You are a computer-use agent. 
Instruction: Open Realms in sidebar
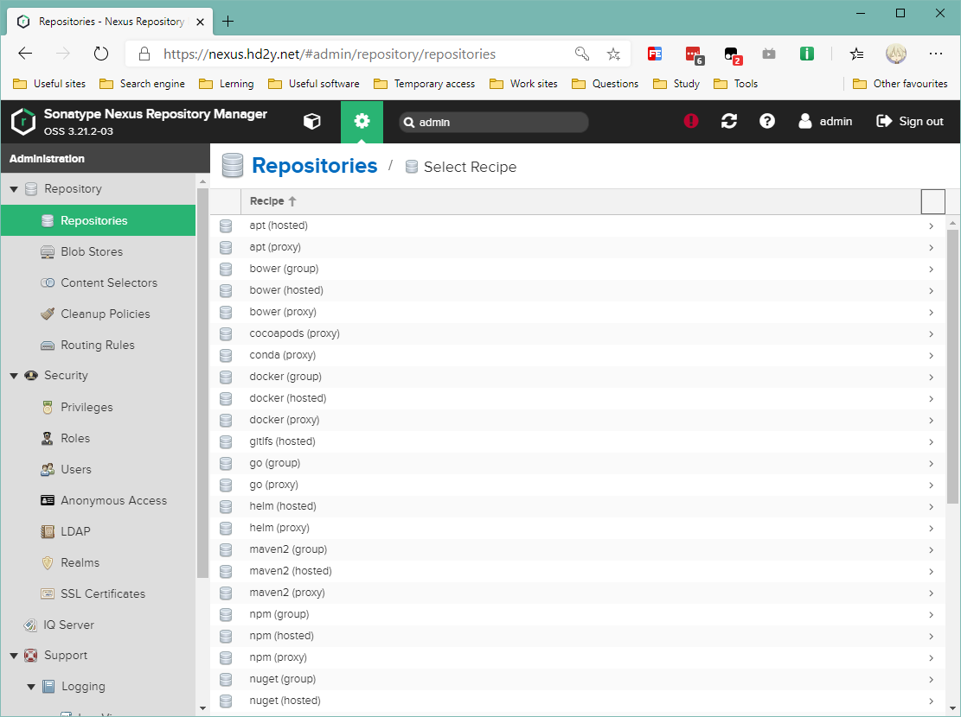tap(80, 562)
